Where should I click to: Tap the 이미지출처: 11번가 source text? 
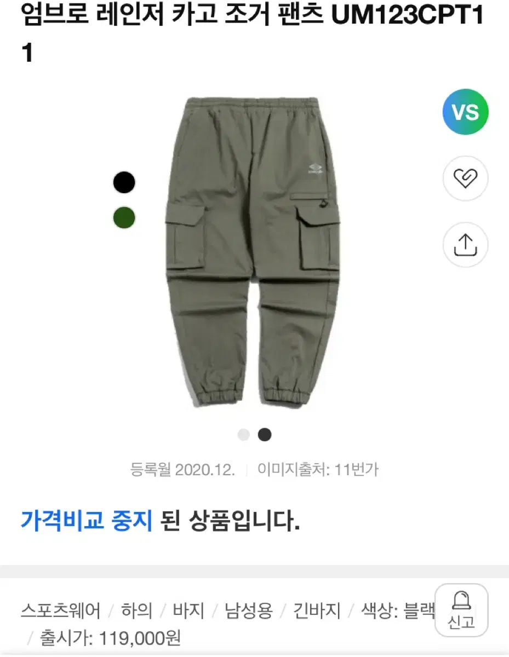tap(318, 469)
